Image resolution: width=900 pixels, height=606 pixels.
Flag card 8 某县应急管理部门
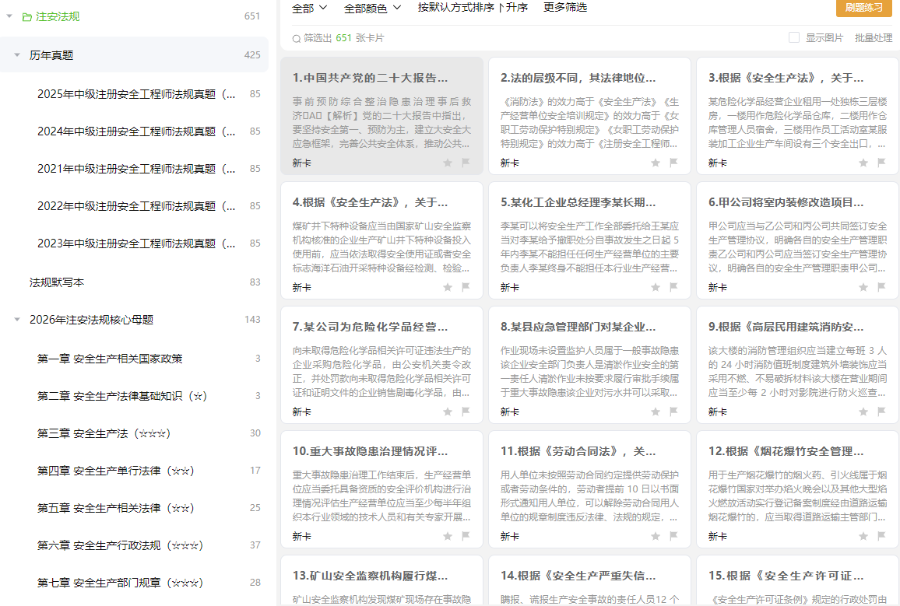pyautogui.click(x=673, y=412)
